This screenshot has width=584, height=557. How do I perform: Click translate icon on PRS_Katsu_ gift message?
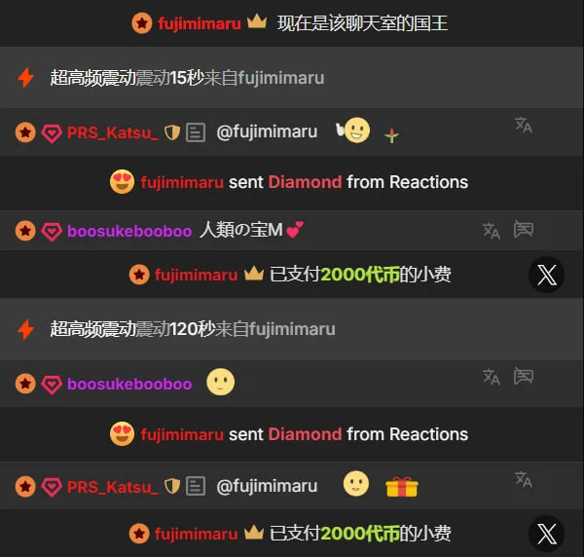(x=524, y=479)
